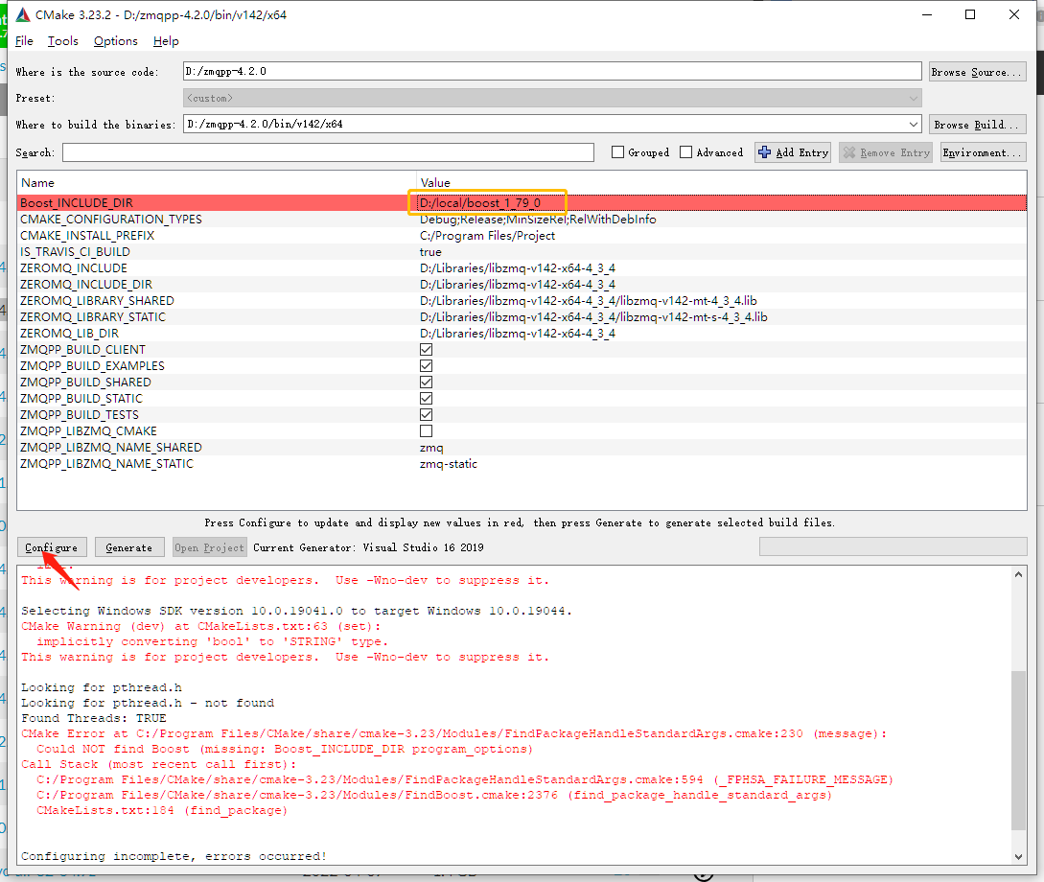Open the File menu
The image size is (1044, 882).
tap(24, 41)
